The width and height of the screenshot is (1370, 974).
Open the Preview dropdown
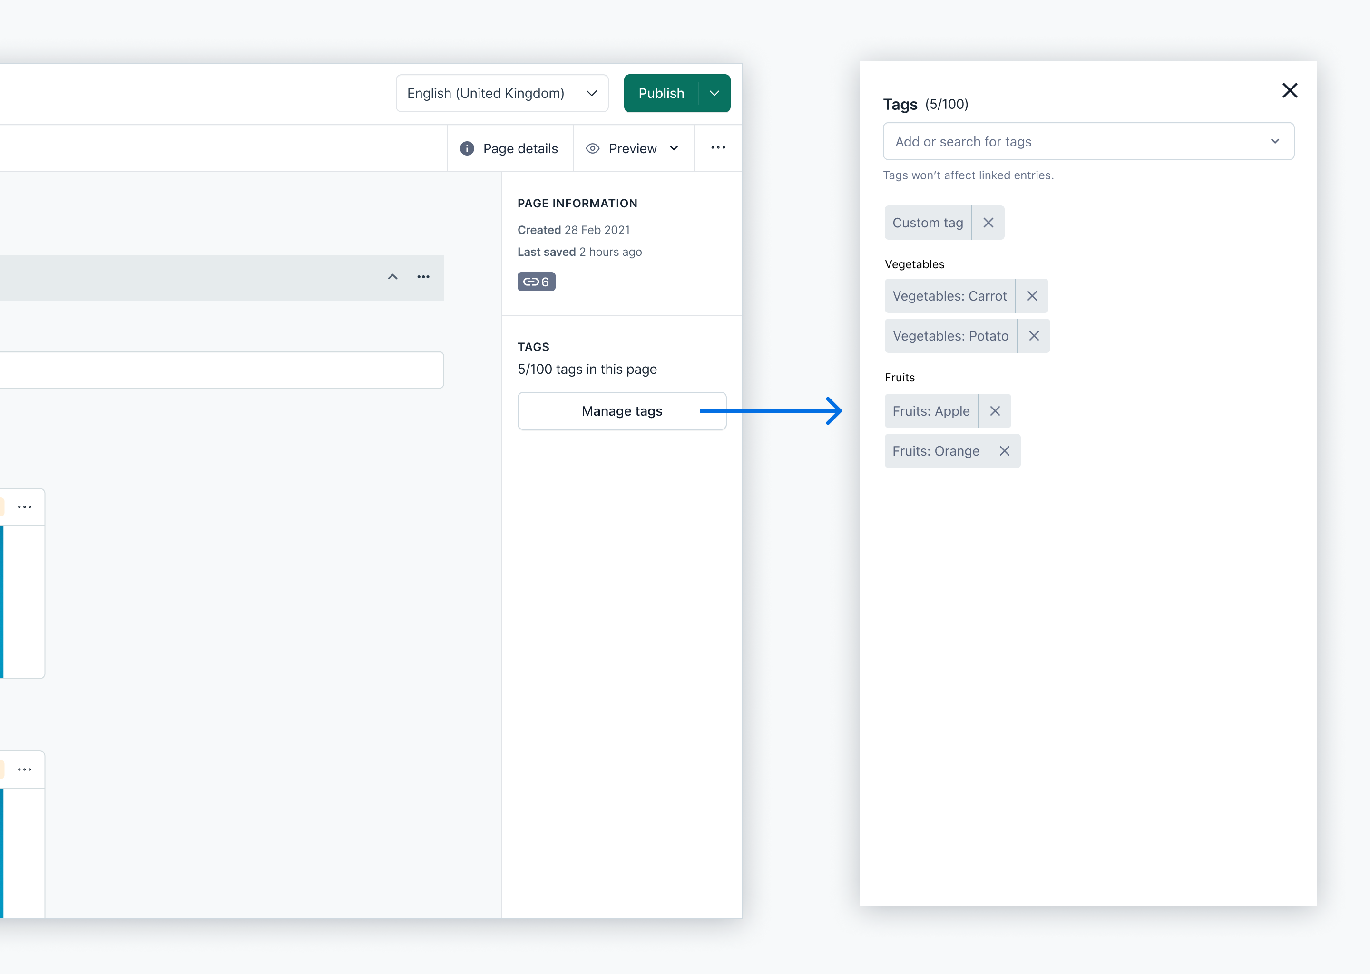point(633,149)
